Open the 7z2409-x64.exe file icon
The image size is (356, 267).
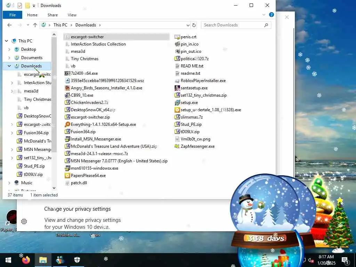pyautogui.click(x=67, y=73)
